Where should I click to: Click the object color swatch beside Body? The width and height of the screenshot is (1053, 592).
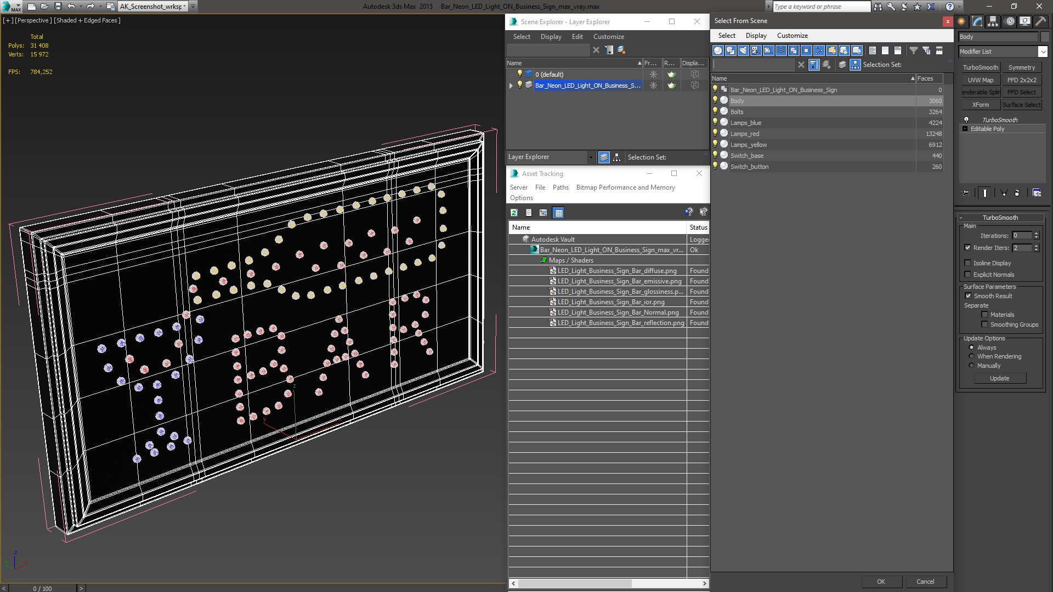1045,37
